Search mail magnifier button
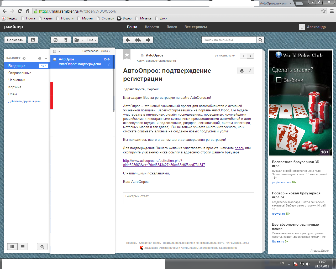The image size is (336, 269). 260,40
